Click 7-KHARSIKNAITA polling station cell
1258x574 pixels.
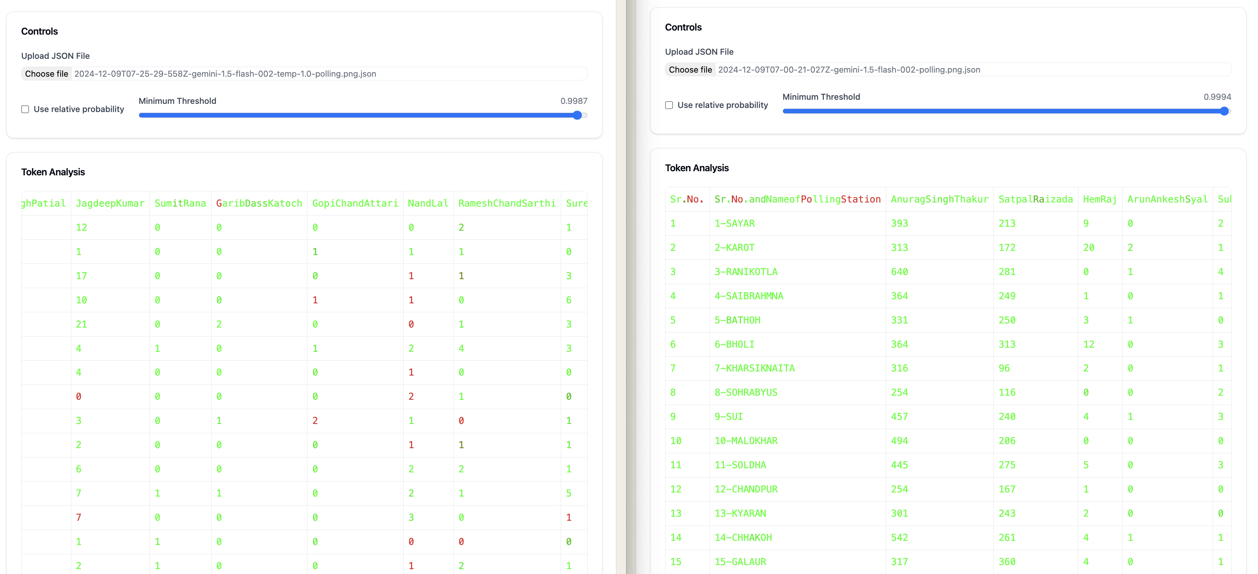pos(755,368)
